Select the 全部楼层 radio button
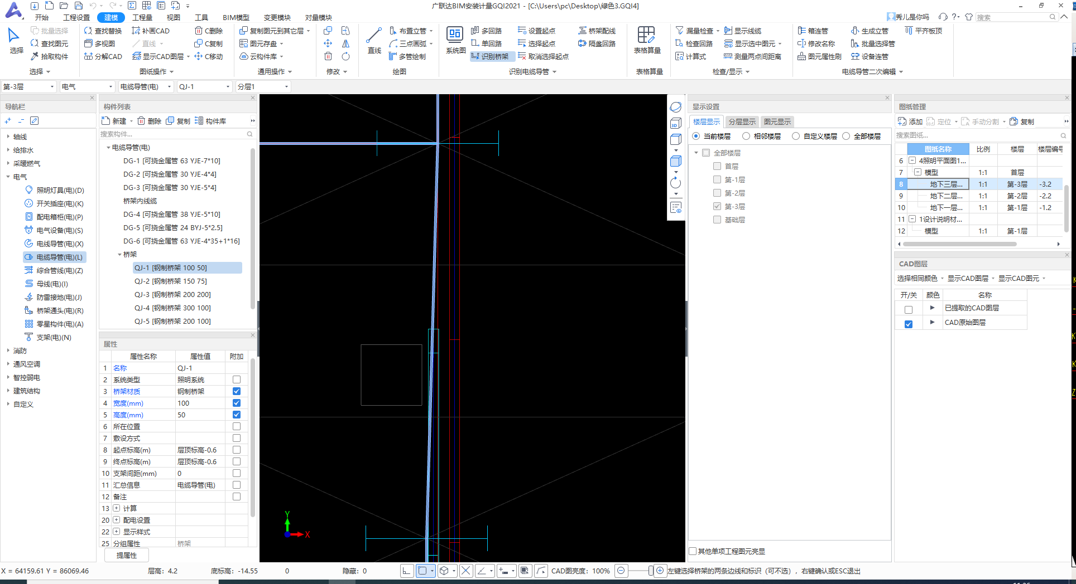The height and width of the screenshot is (584, 1076). pyautogui.click(x=846, y=136)
